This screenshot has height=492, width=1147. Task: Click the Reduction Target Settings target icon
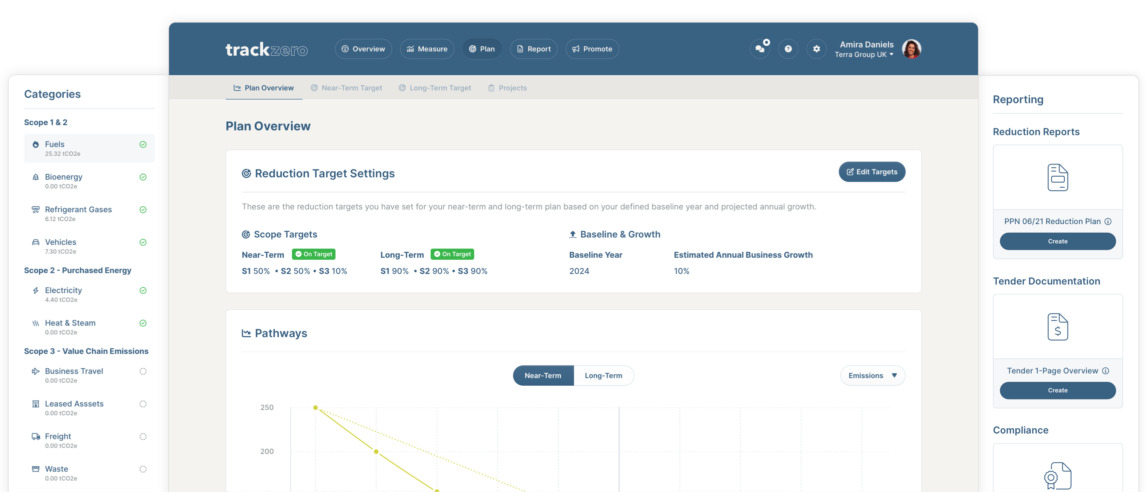point(246,173)
